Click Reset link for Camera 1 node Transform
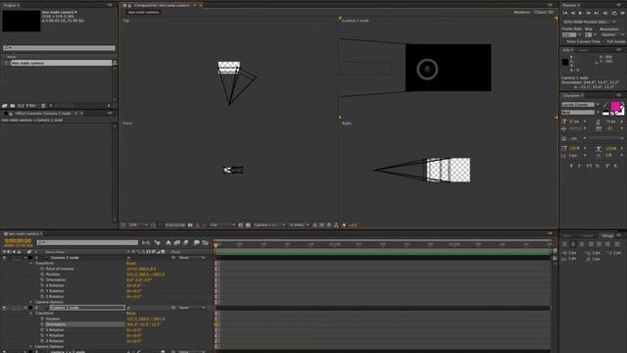 coord(131,314)
